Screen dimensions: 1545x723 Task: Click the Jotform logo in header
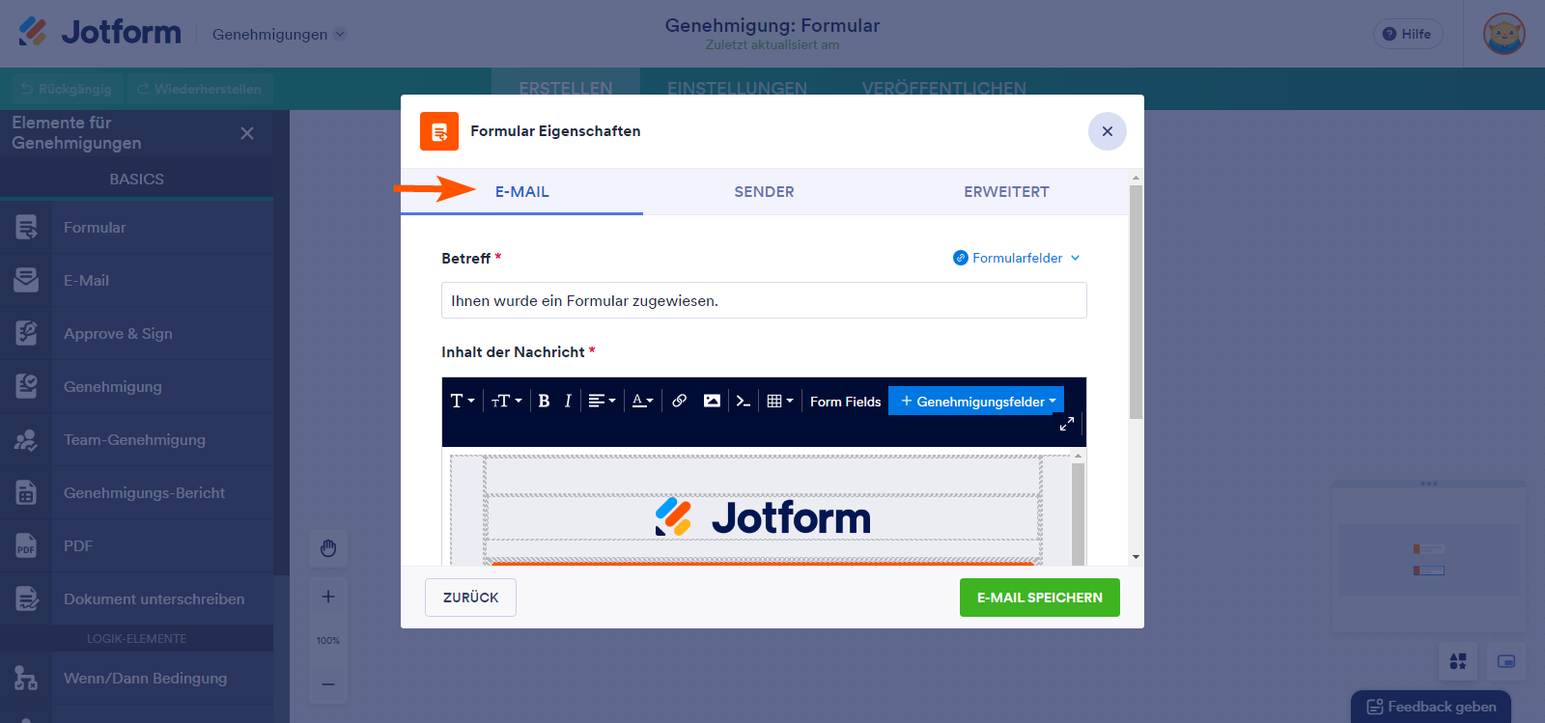coord(99,32)
